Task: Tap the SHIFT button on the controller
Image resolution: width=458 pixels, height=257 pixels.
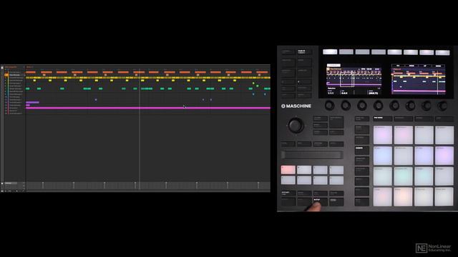Action: 336,202
